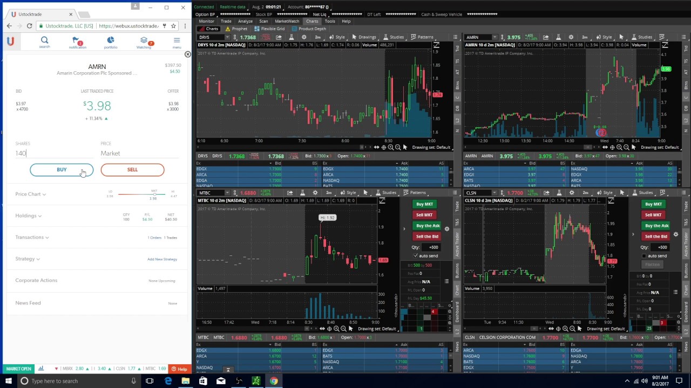Click the SELL button for AMRN

coord(132,170)
